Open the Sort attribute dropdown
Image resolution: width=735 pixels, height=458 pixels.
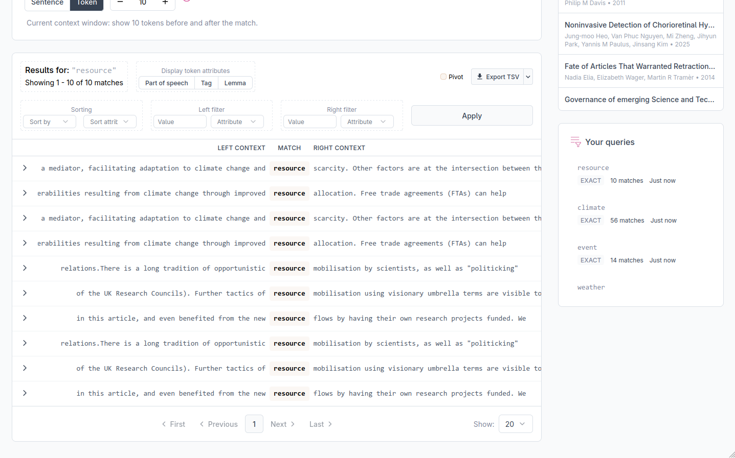109,122
